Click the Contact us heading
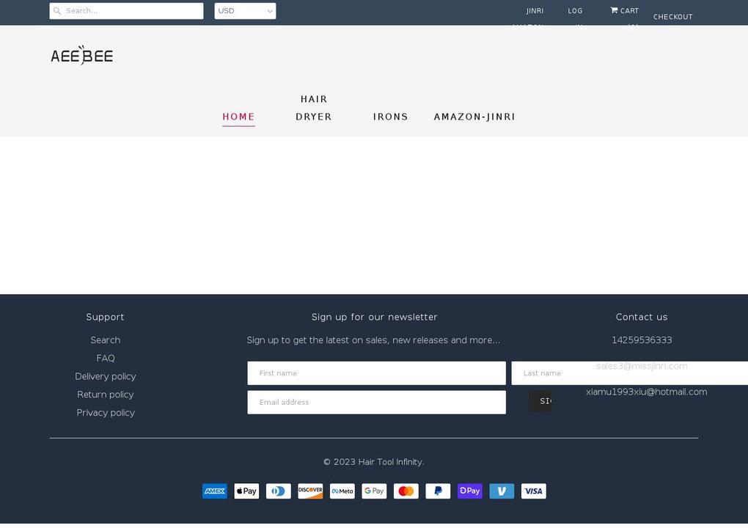The height and width of the screenshot is (528, 748). [642, 318]
